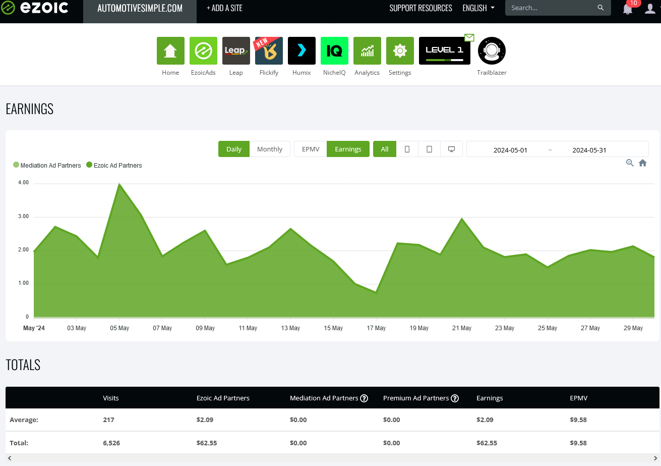Click average visits value 217
This screenshot has height=466, width=661.
[x=108, y=420]
